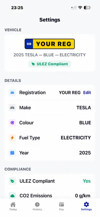Tap the green Yes compliance value
100x217 pixels.
tap(87, 181)
